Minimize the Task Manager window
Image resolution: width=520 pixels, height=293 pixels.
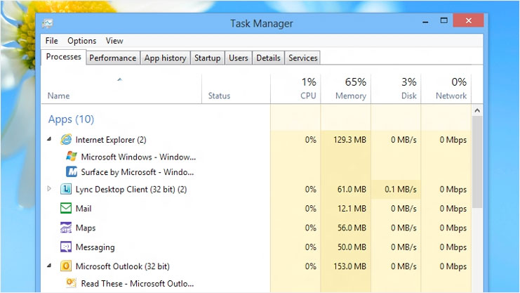click(x=425, y=22)
